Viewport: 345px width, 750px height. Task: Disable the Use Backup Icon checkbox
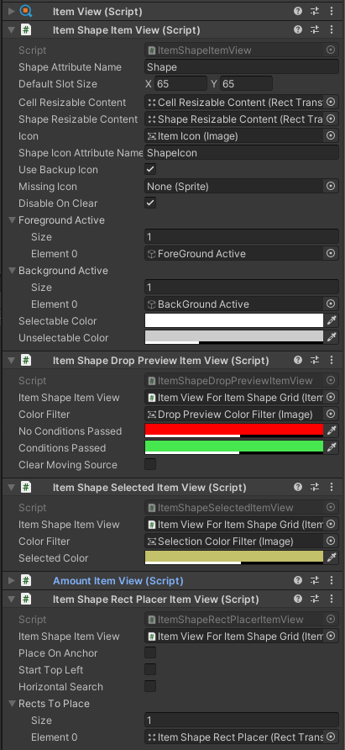(x=150, y=169)
